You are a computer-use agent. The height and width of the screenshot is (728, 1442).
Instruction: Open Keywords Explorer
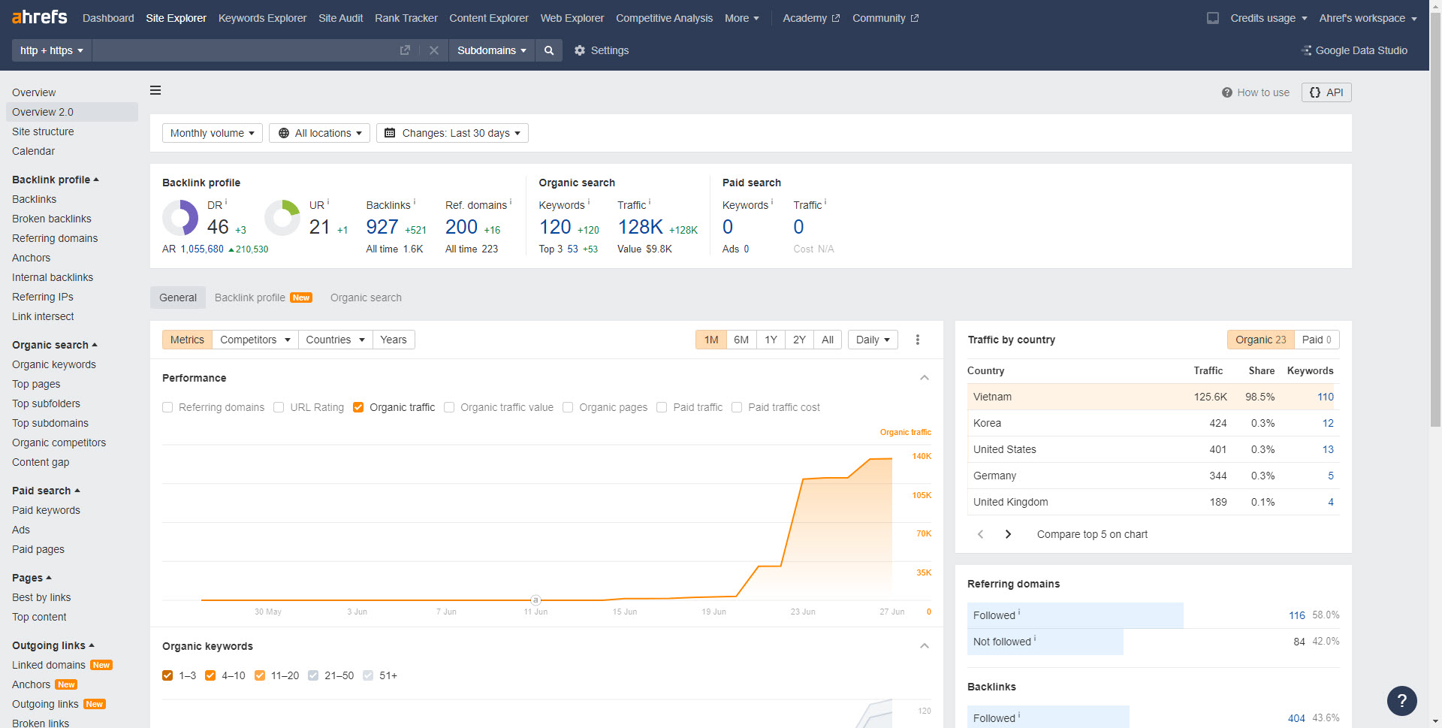262,18
